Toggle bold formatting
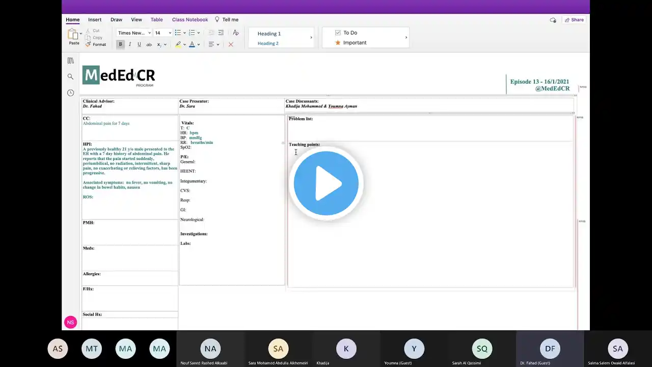 (120, 44)
